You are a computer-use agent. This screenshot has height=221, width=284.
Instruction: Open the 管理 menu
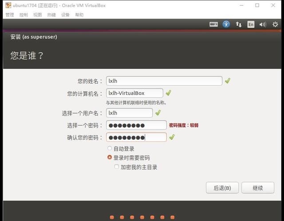(10, 15)
